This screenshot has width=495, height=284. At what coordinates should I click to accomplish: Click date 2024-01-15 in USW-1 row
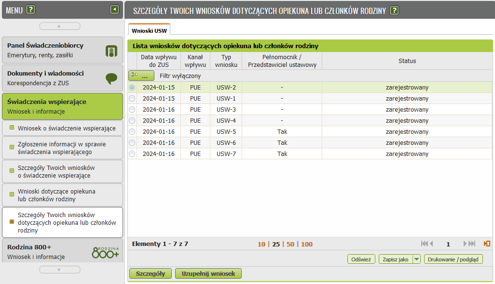(x=159, y=99)
